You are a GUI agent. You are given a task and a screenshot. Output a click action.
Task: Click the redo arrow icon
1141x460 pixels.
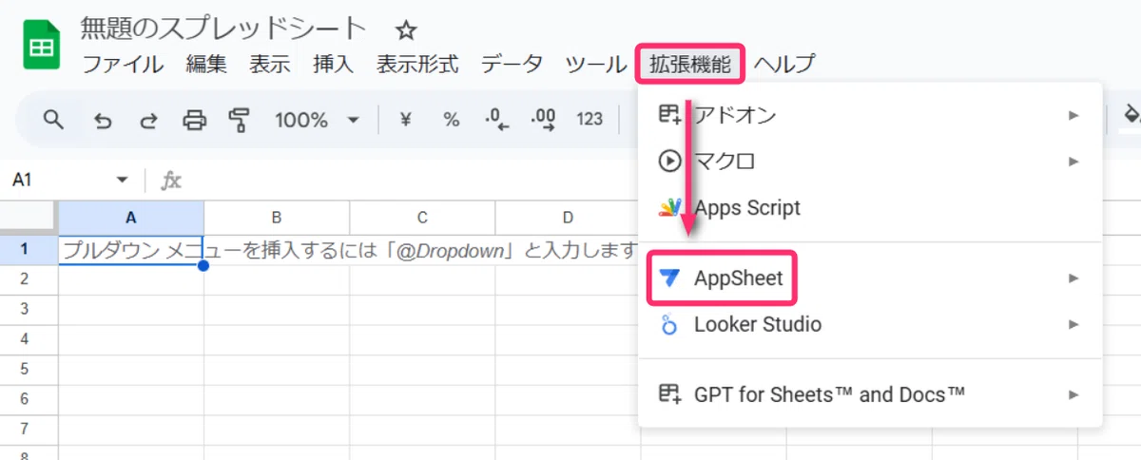(x=148, y=120)
